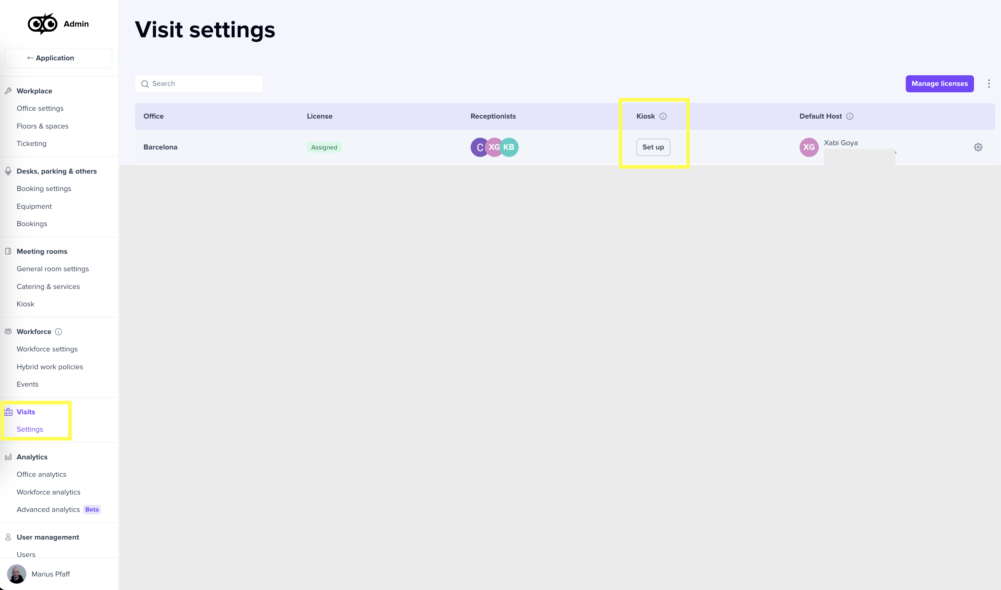Click the Workforce info icon in sidebar
1001x590 pixels.
pyautogui.click(x=59, y=332)
